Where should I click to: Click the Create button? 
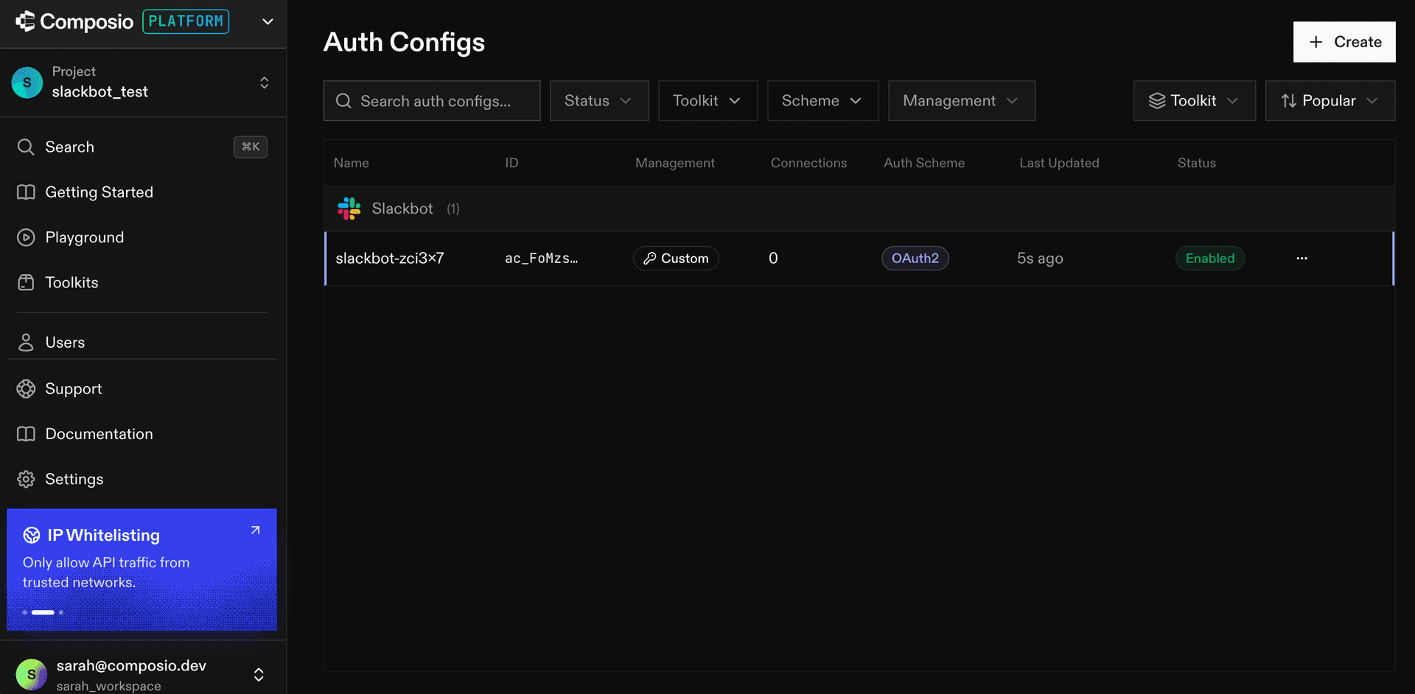pyautogui.click(x=1344, y=42)
